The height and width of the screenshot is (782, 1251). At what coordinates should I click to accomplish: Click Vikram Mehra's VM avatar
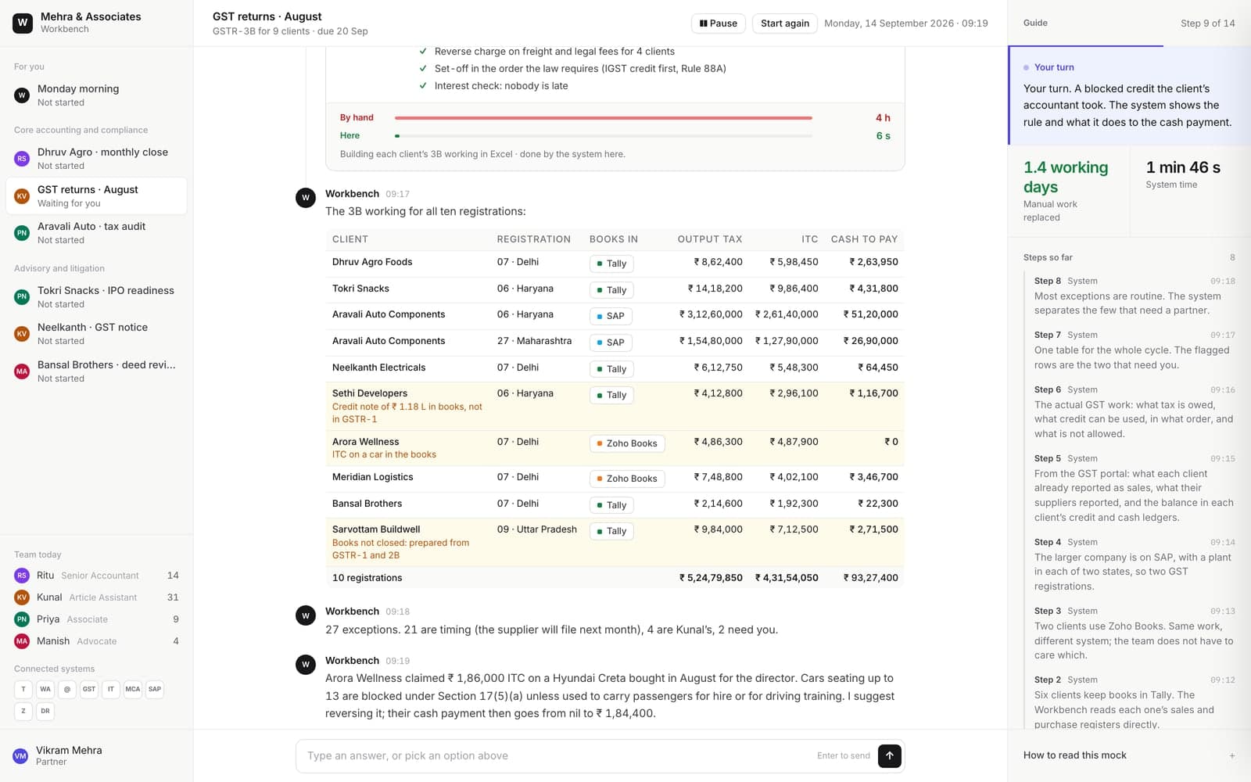21,755
